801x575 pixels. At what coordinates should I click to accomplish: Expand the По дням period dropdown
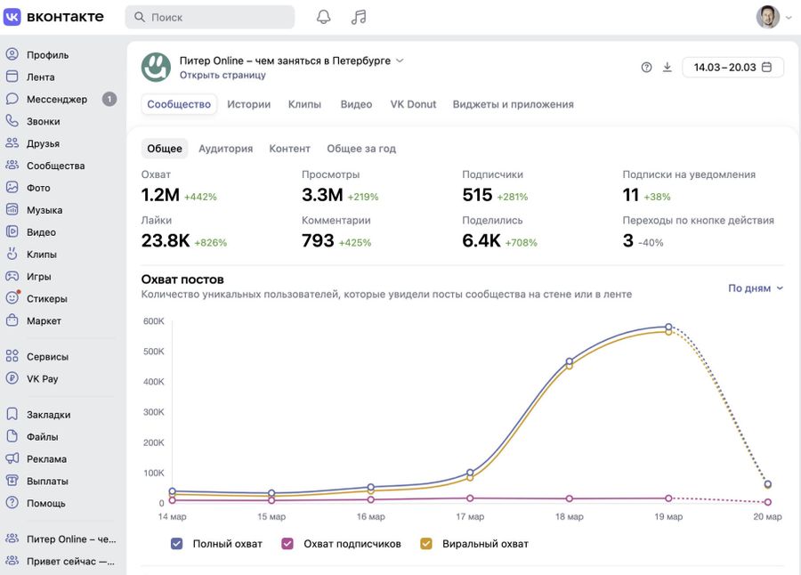coord(756,288)
